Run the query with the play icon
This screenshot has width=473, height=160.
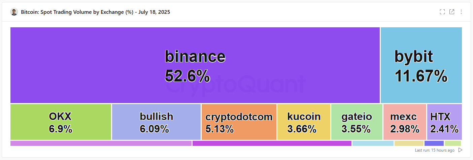click(460, 150)
